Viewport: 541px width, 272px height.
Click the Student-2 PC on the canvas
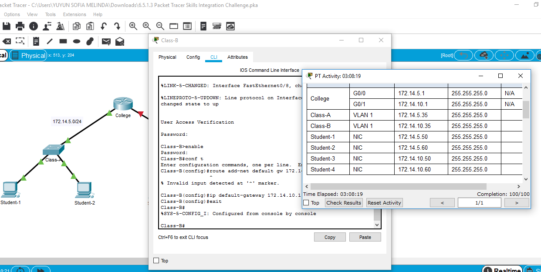(85, 189)
